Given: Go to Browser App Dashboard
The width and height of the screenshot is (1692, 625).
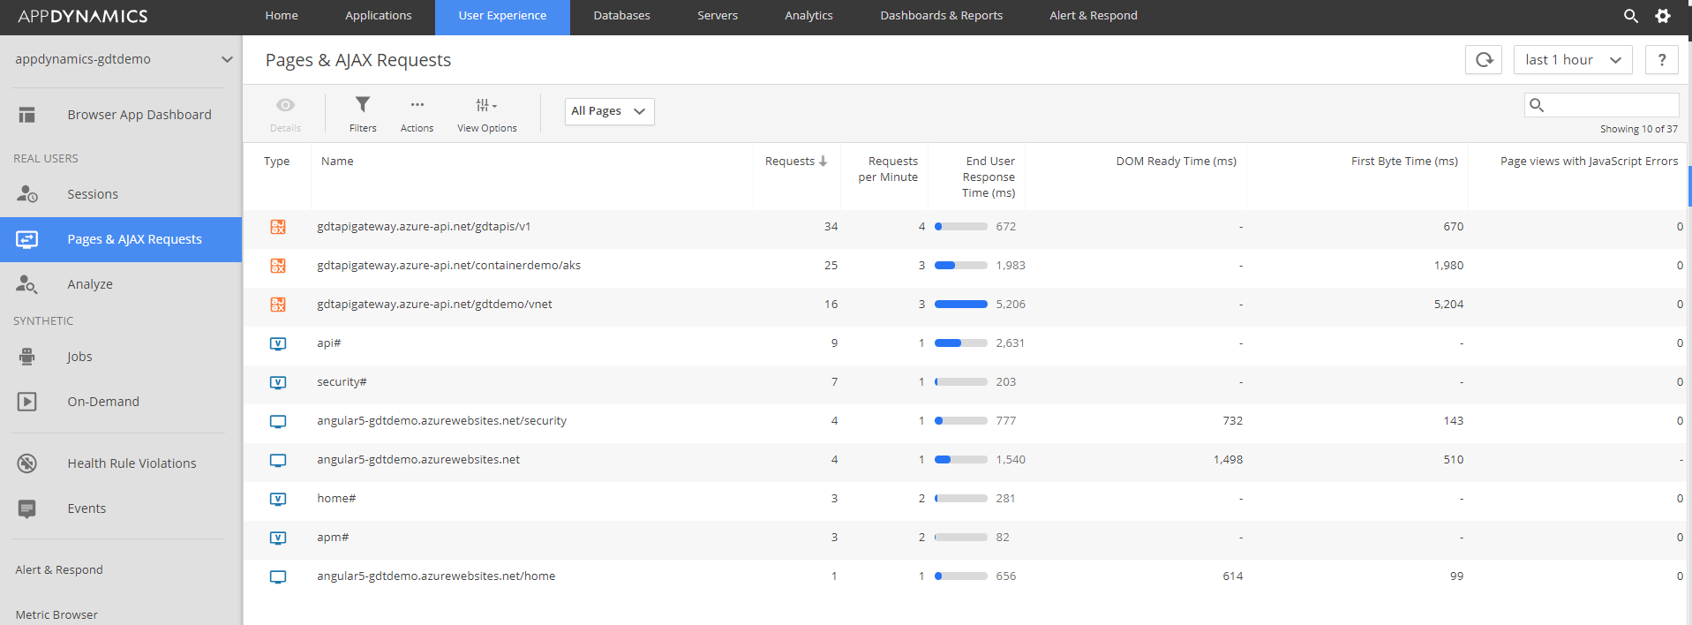Looking at the screenshot, I should click(139, 115).
